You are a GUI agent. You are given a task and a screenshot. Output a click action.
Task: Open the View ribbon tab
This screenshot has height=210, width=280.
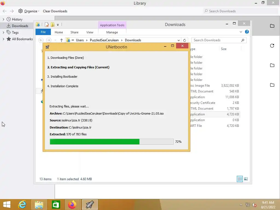point(90,32)
